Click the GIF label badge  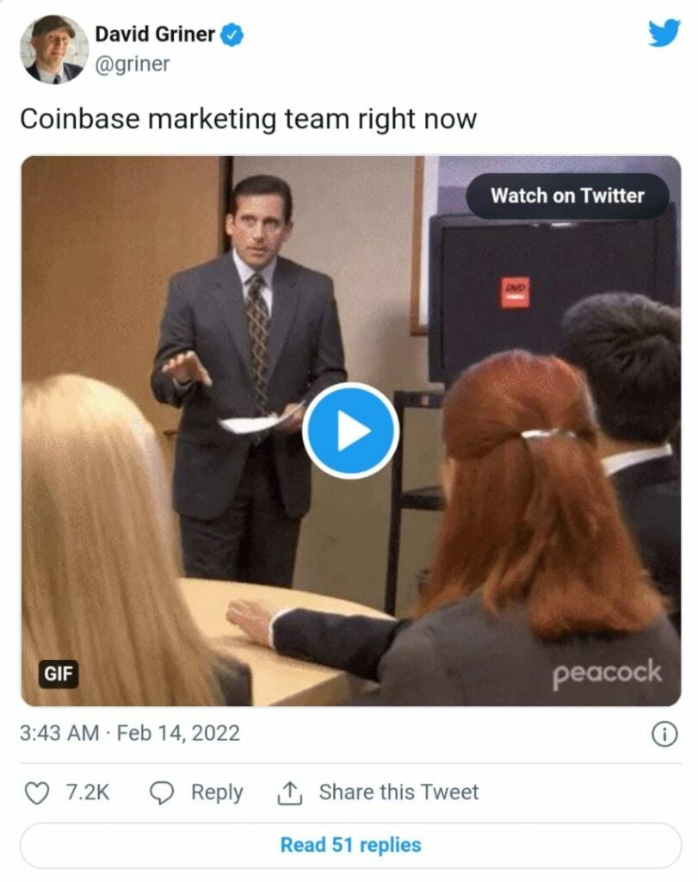tap(59, 674)
